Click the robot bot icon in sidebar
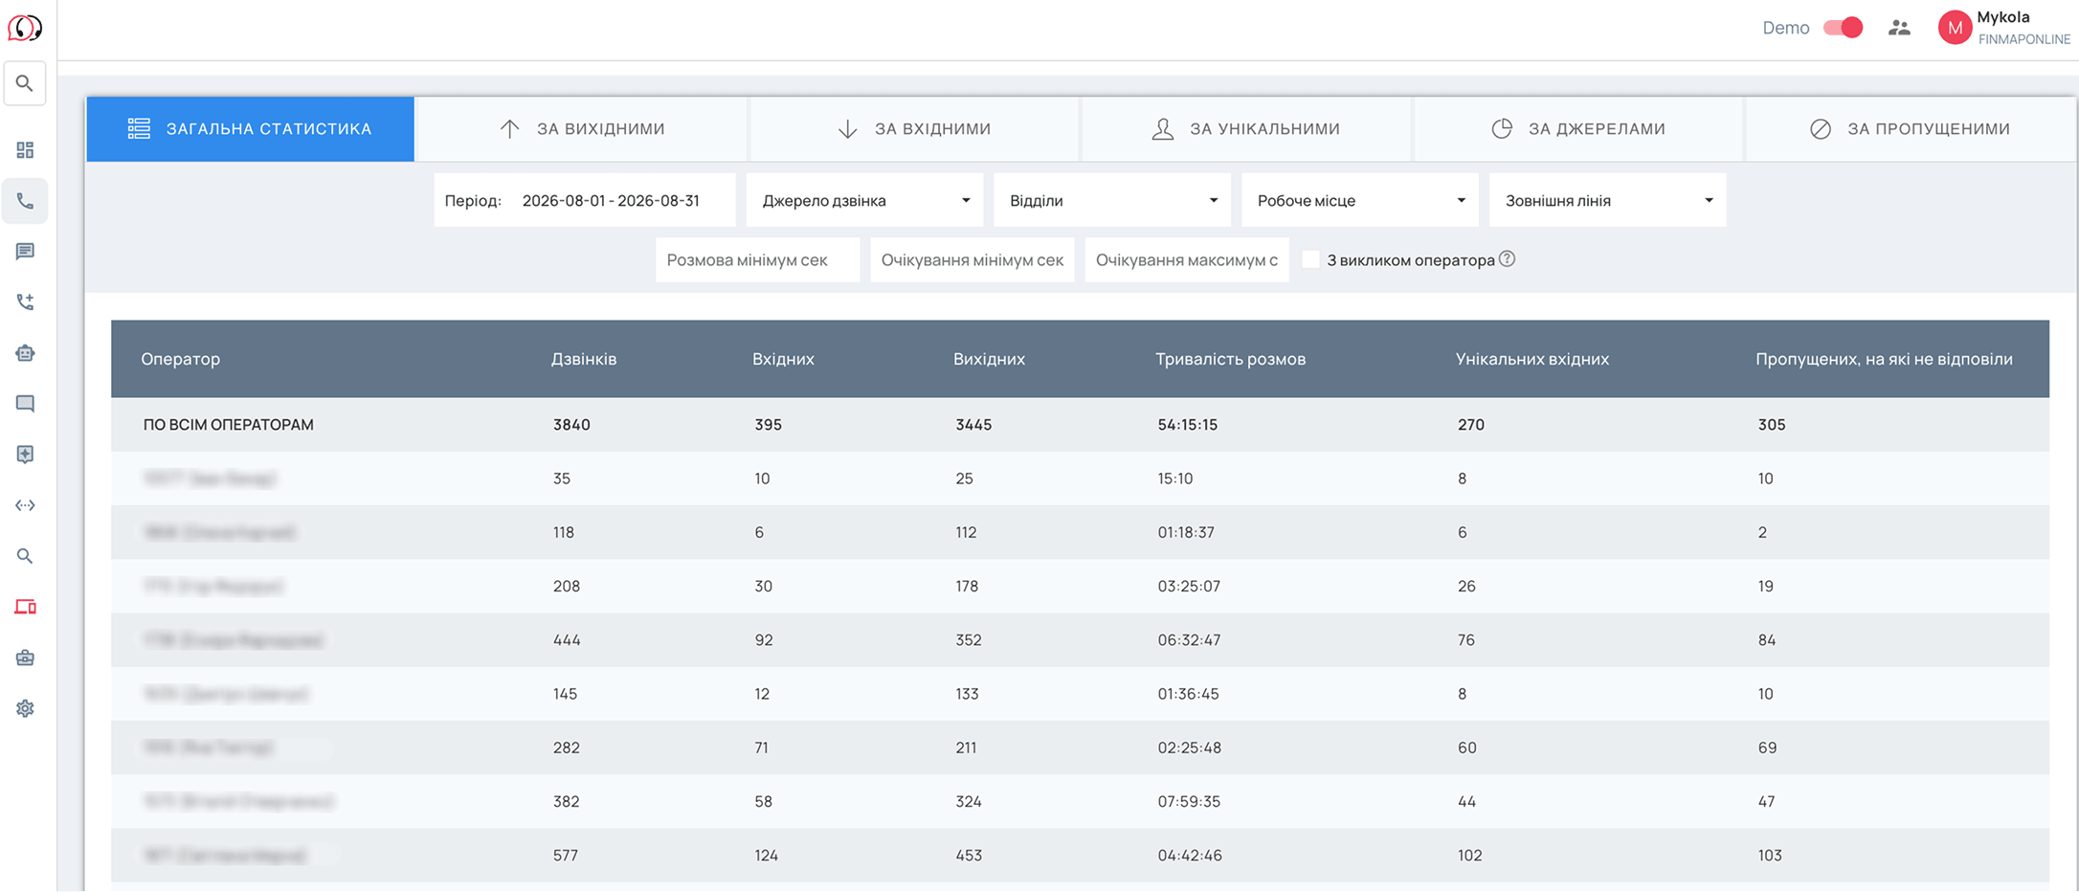The height and width of the screenshot is (892, 2079). [x=25, y=353]
